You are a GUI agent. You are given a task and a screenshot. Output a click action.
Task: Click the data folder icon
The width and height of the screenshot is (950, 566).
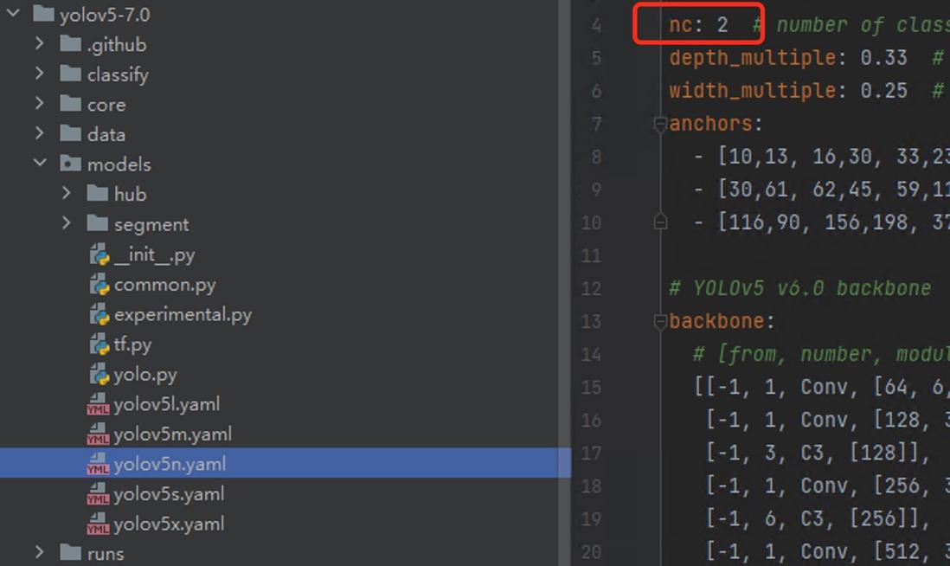click(x=71, y=133)
